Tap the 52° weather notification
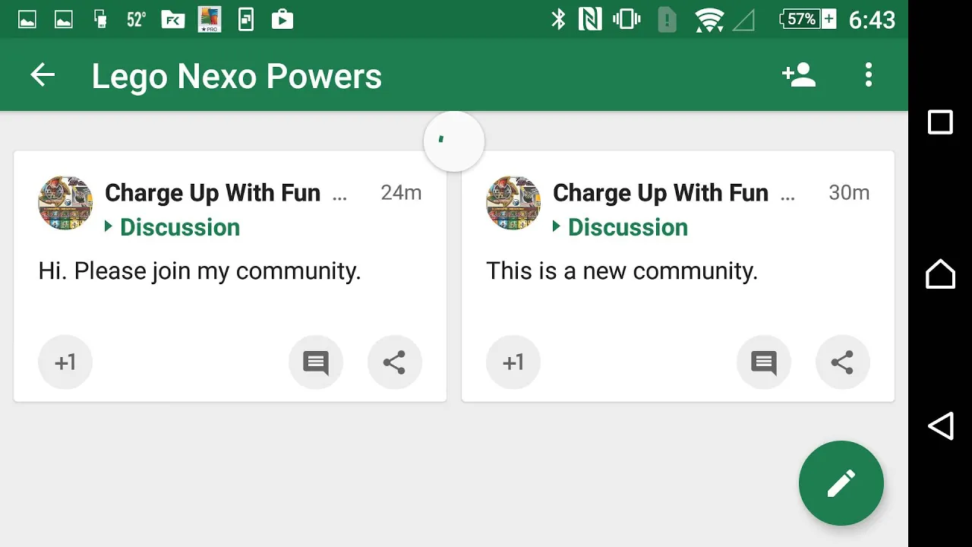972x547 pixels. tap(136, 20)
